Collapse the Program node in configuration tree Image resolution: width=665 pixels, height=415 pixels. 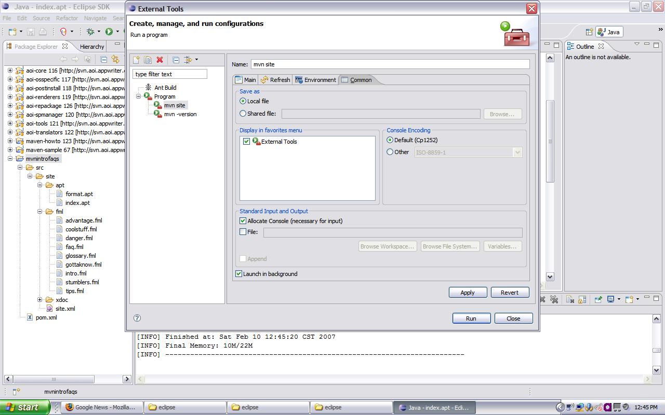click(x=139, y=96)
